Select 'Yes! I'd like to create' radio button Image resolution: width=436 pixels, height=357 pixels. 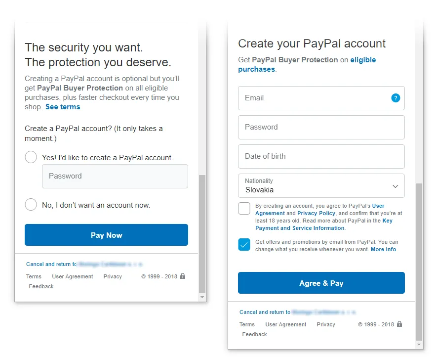[31, 157]
